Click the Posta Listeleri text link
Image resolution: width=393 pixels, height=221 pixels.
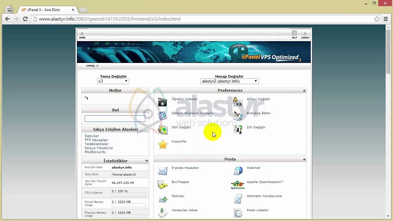258,210
